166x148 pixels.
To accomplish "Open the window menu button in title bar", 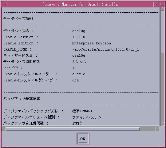I will click(4, 4).
